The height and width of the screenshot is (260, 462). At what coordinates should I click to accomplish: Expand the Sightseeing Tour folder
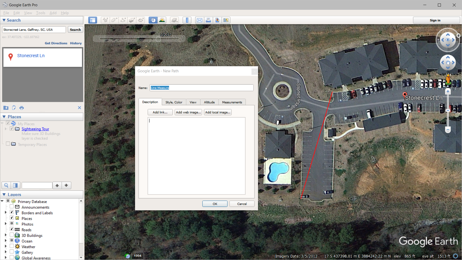click(x=6, y=129)
